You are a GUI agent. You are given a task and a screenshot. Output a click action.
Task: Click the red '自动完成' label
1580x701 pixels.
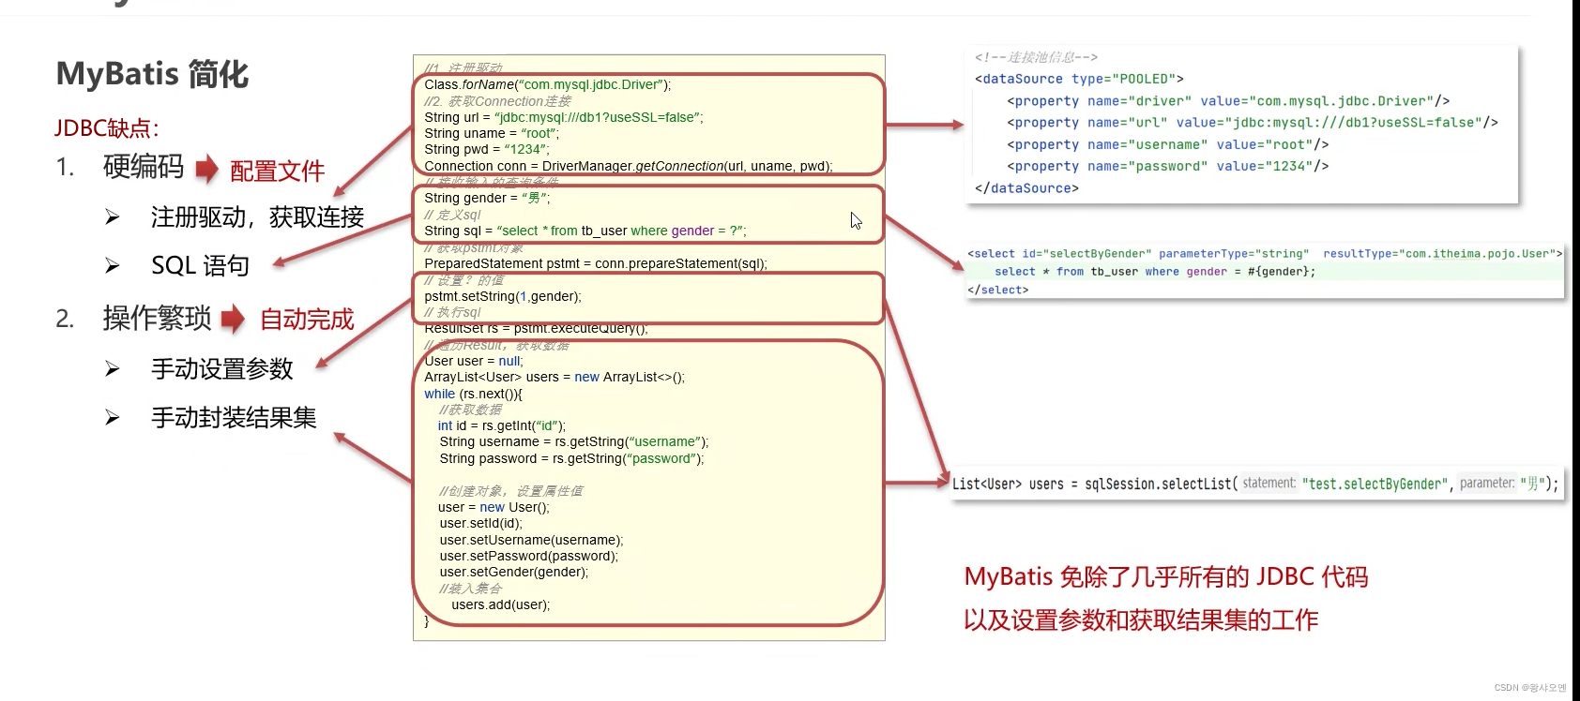[307, 320]
